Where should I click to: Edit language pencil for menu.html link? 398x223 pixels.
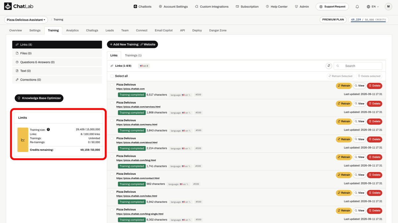(x=190, y=130)
